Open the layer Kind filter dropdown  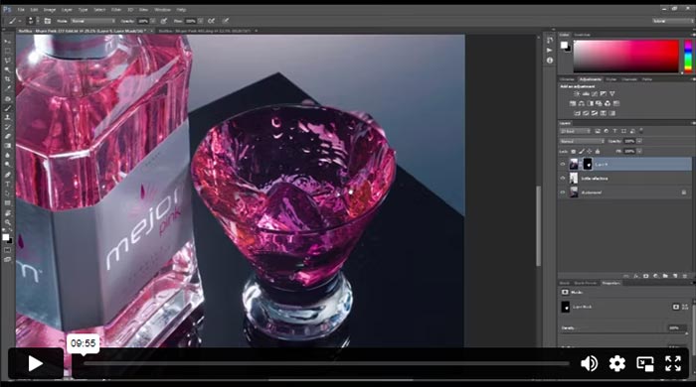[575, 131]
